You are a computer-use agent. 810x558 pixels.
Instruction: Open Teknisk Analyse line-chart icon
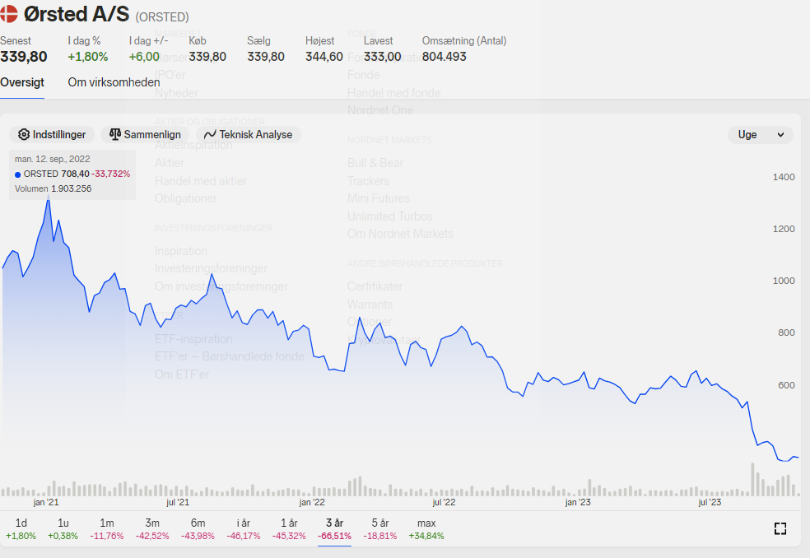(x=210, y=135)
